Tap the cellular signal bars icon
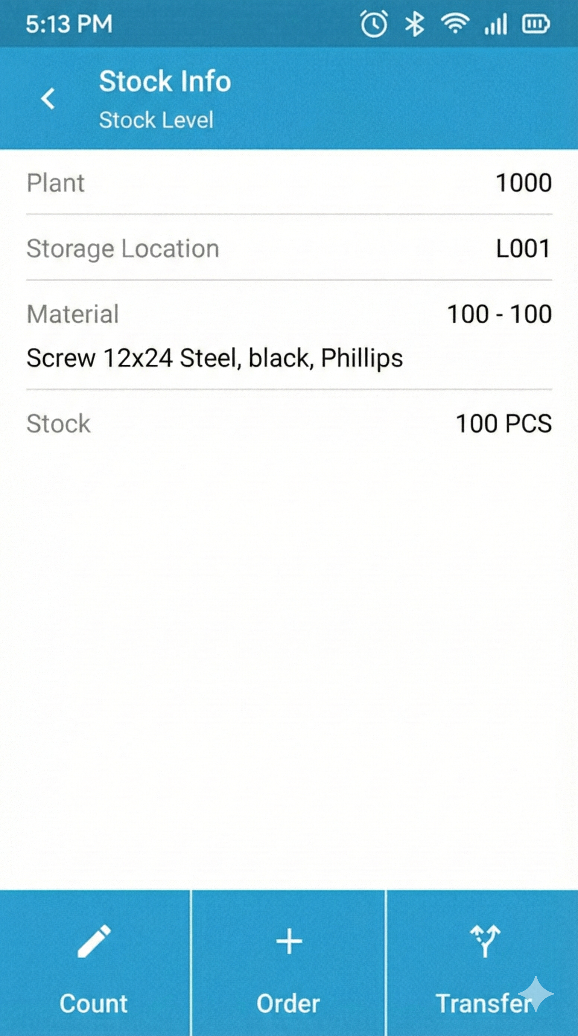 point(496,24)
